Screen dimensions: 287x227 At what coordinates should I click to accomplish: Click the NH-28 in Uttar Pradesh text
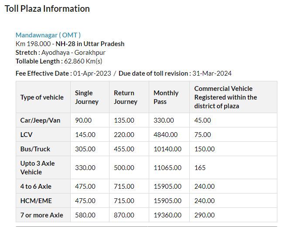point(90,44)
